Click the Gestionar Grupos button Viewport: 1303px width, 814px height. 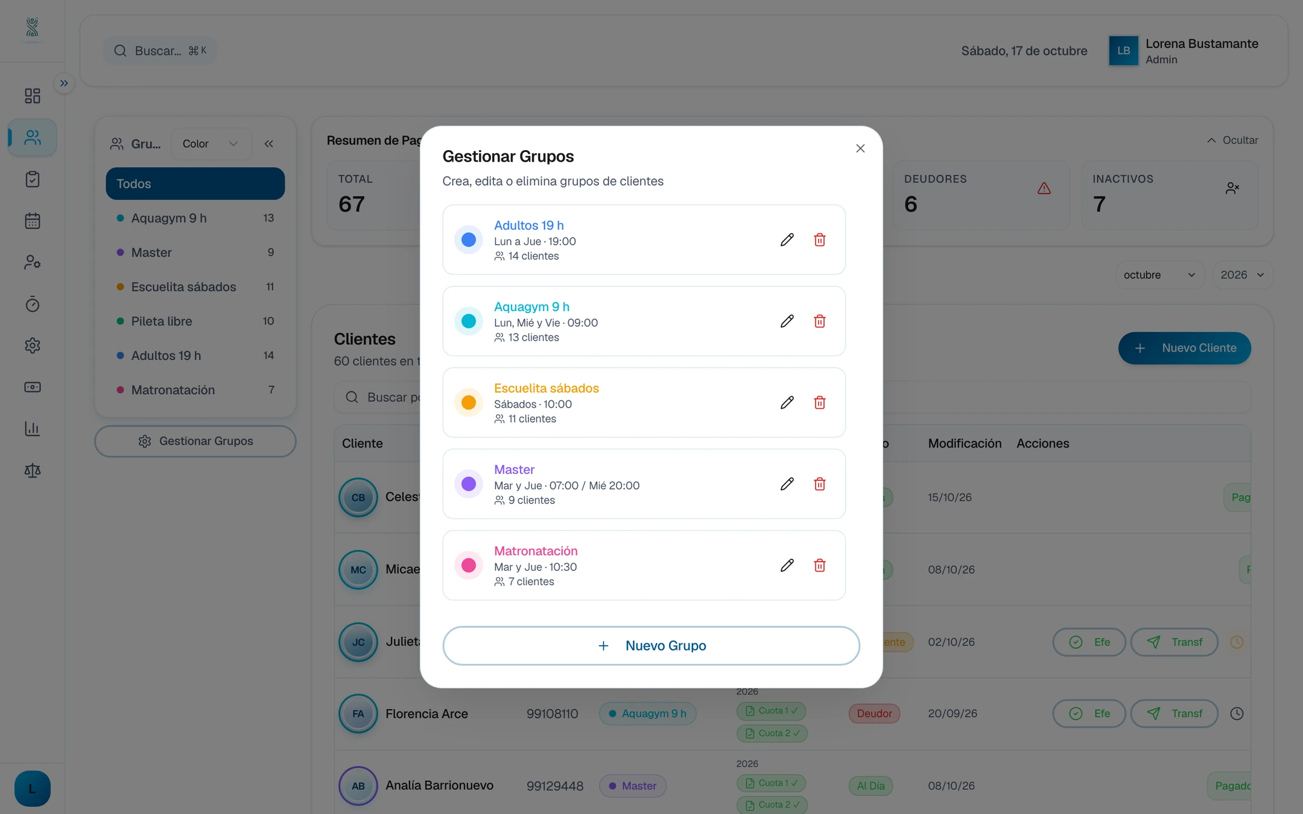(195, 441)
